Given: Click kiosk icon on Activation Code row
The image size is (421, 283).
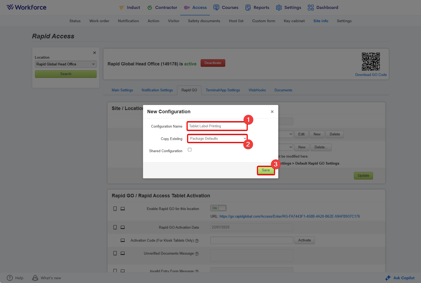Looking at the screenshot, I should [123, 240].
